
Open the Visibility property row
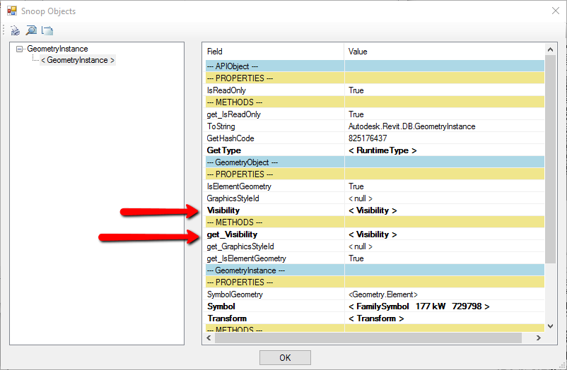[223, 210]
